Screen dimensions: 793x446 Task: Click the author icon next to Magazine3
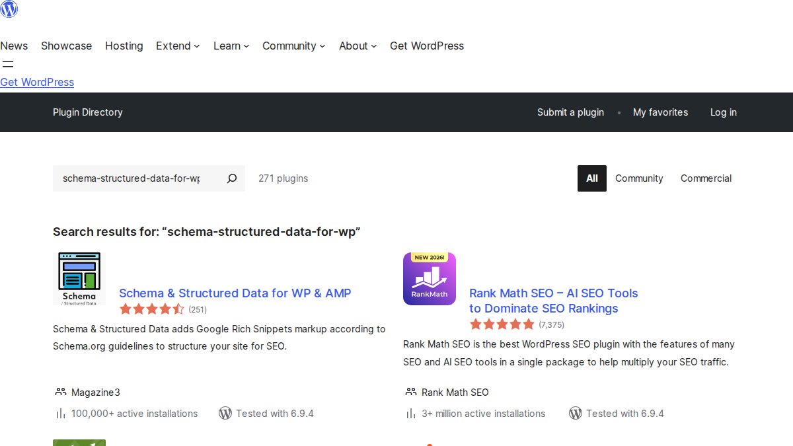59,391
